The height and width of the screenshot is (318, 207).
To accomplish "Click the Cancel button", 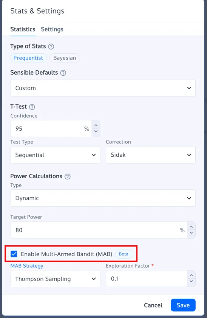I will (153, 305).
